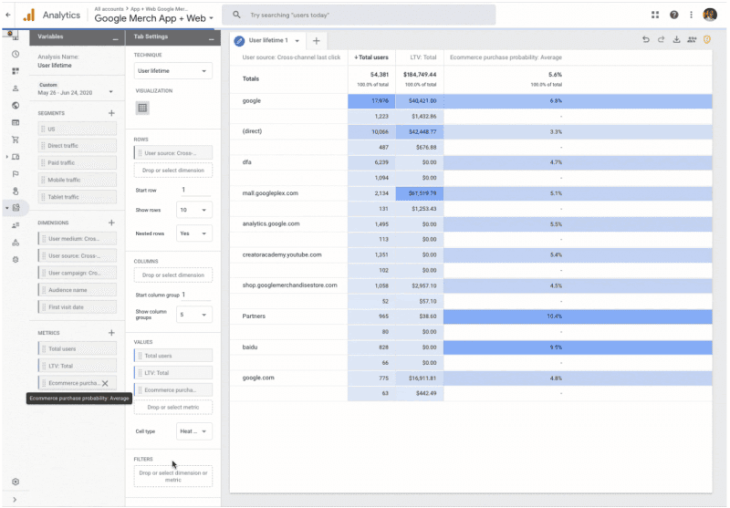Select the Tablet traffic segment chip
Image resolution: width=730 pixels, height=508 pixels.
(78, 197)
